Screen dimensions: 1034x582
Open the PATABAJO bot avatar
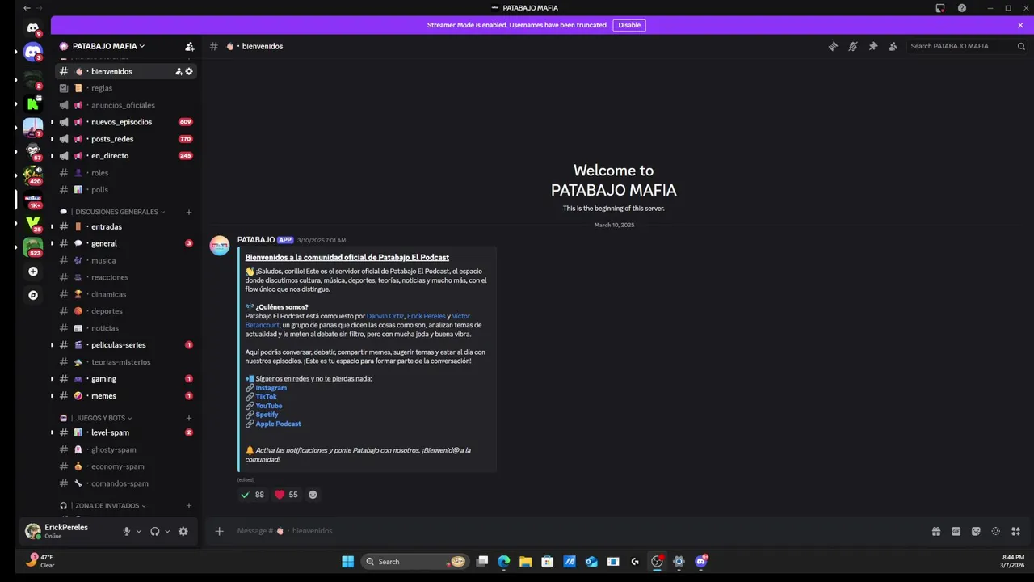[x=220, y=246]
